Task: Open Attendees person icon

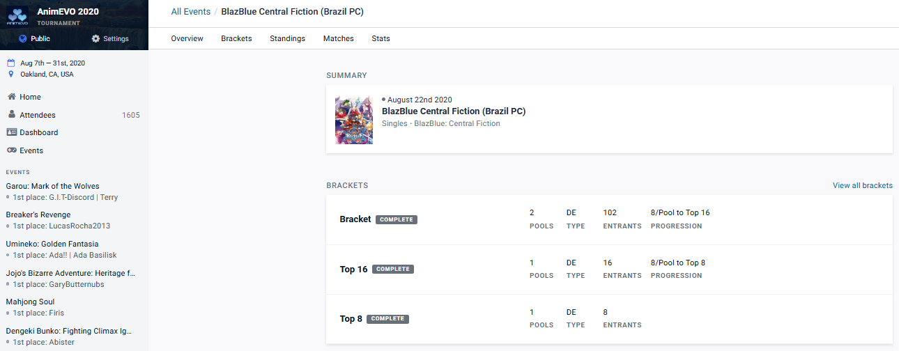Action: (x=11, y=115)
